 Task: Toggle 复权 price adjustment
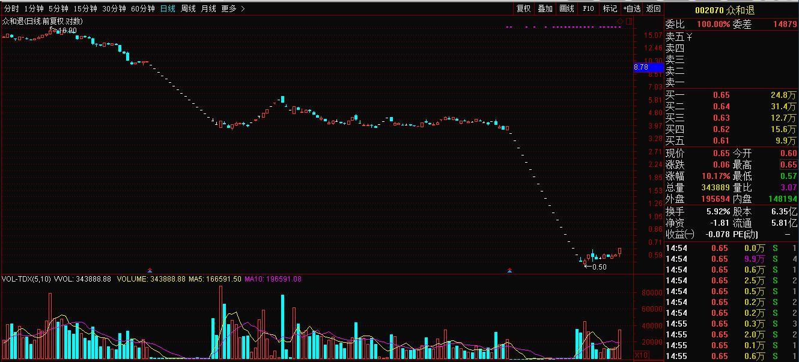point(523,8)
